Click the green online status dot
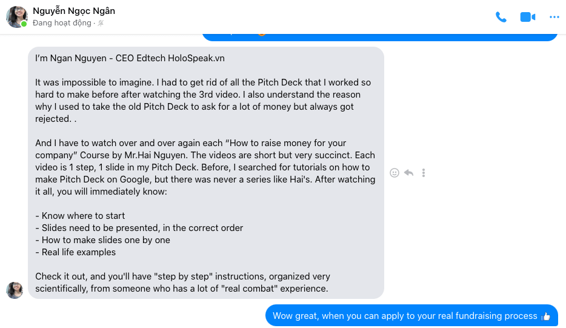 24,24
